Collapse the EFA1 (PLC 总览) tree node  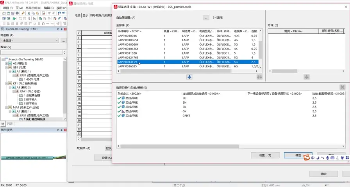14,92
